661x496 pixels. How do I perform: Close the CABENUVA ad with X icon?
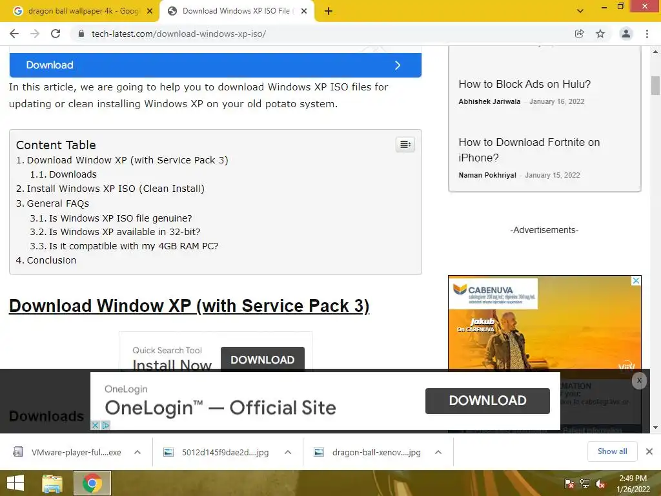636,281
